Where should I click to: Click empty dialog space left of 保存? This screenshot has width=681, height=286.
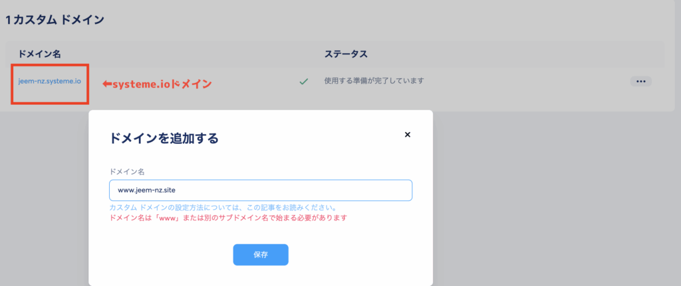click(x=166, y=255)
